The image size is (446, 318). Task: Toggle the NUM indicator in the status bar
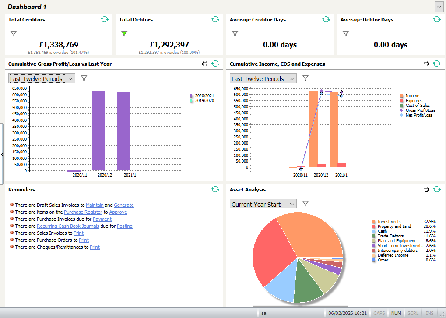click(x=396, y=313)
